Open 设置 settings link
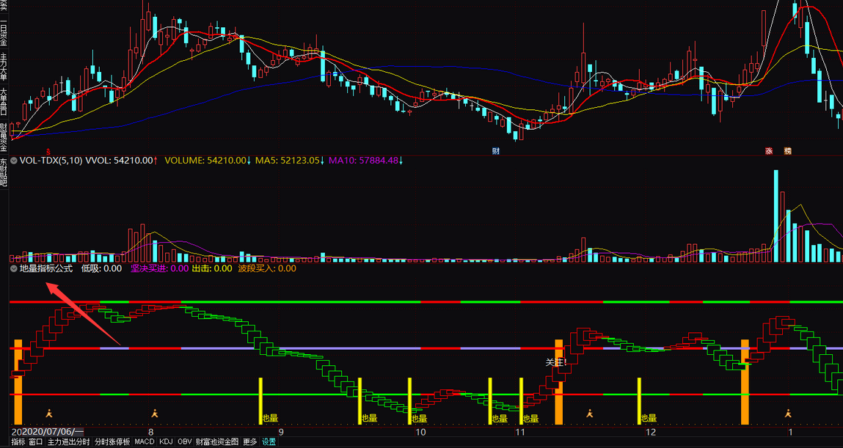The image size is (843, 448). (269, 442)
